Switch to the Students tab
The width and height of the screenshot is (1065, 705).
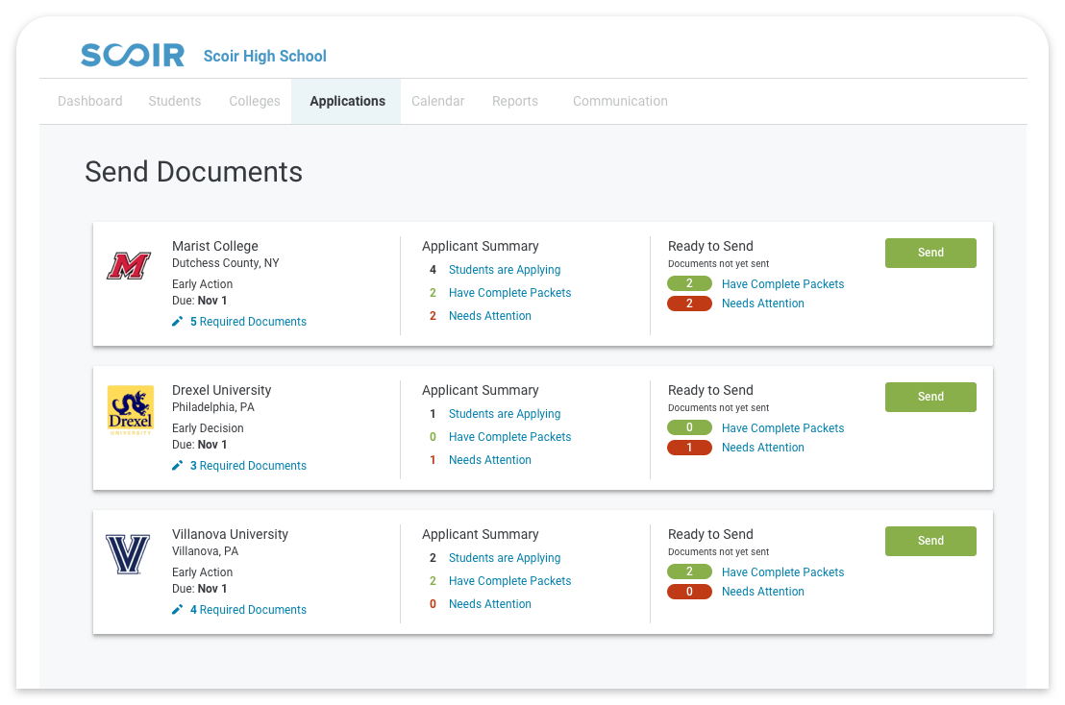click(x=175, y=101)
